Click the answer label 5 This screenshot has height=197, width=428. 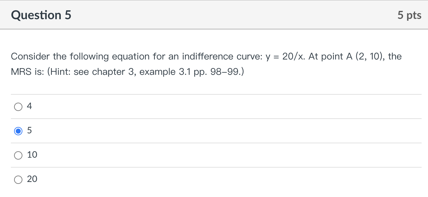(x=29, y=130)
